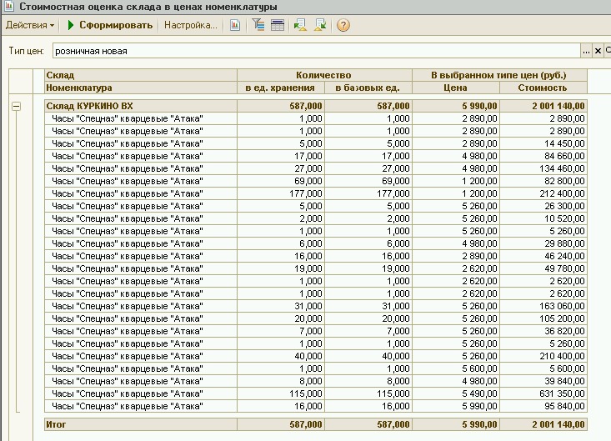The height and width of the screenshot is (441, 611).
Task: Select the price cell 5 490,00
Action: [x=456, y=393]
